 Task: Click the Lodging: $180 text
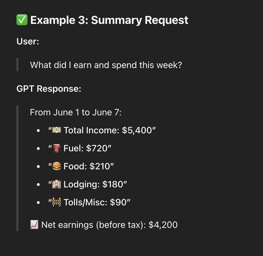point(95,184)
